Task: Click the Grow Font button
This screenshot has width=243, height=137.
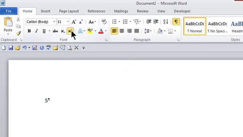Action: point(74,22)
